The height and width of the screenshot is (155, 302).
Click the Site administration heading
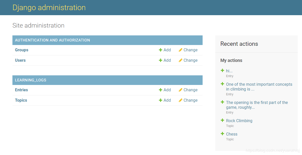(x=38, y=25)
